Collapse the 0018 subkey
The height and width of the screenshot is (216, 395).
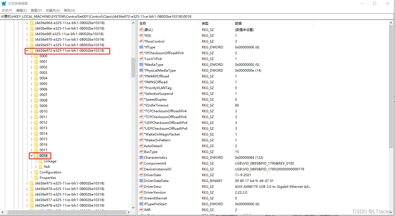pyautogui.click(x=31, y=155)
